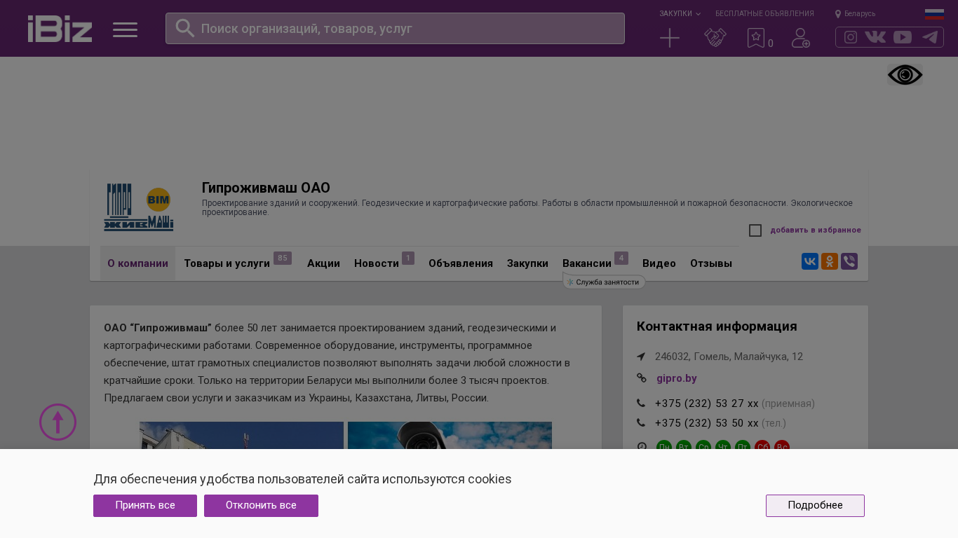Open the VK icon in header
958x538 pixels.
875,37
